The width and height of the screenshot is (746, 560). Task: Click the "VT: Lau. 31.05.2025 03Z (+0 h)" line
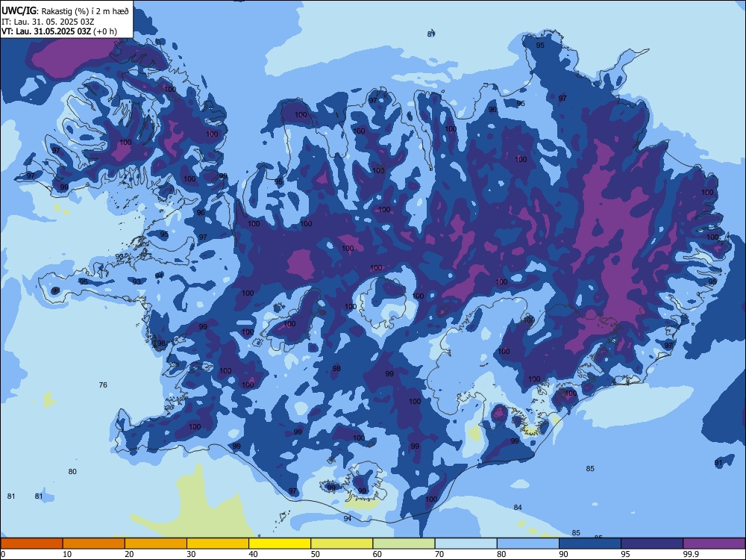[x=59, y=31]
